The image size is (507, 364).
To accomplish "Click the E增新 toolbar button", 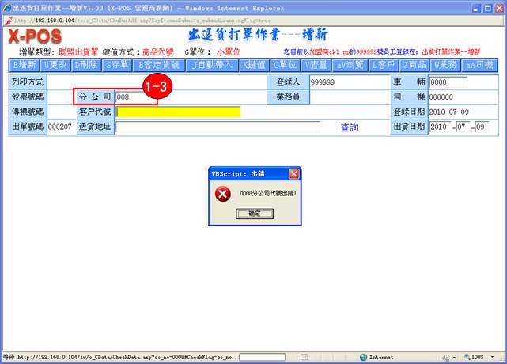I will [x=24, y=65].
